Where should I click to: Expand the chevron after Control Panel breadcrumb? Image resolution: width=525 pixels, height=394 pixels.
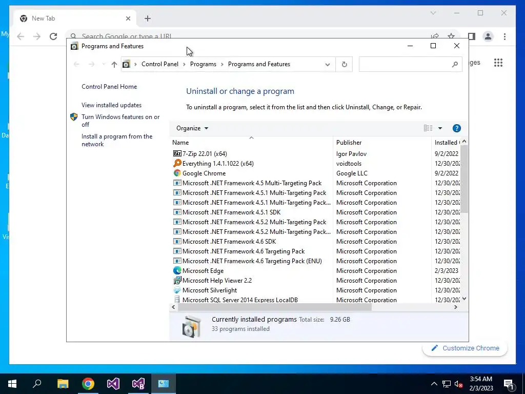coord(184,64)
